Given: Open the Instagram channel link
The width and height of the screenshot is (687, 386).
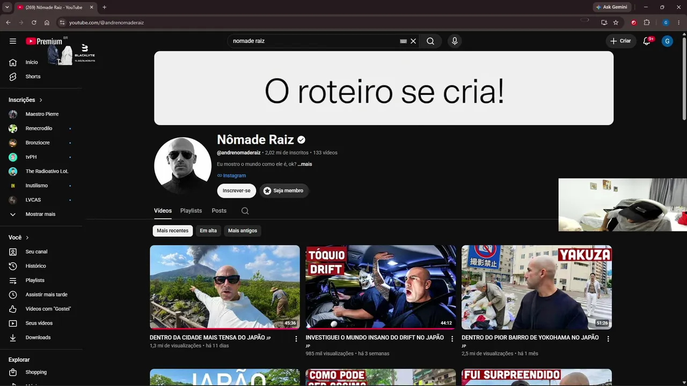Looking at the screenshot, I should pos(231,175).
